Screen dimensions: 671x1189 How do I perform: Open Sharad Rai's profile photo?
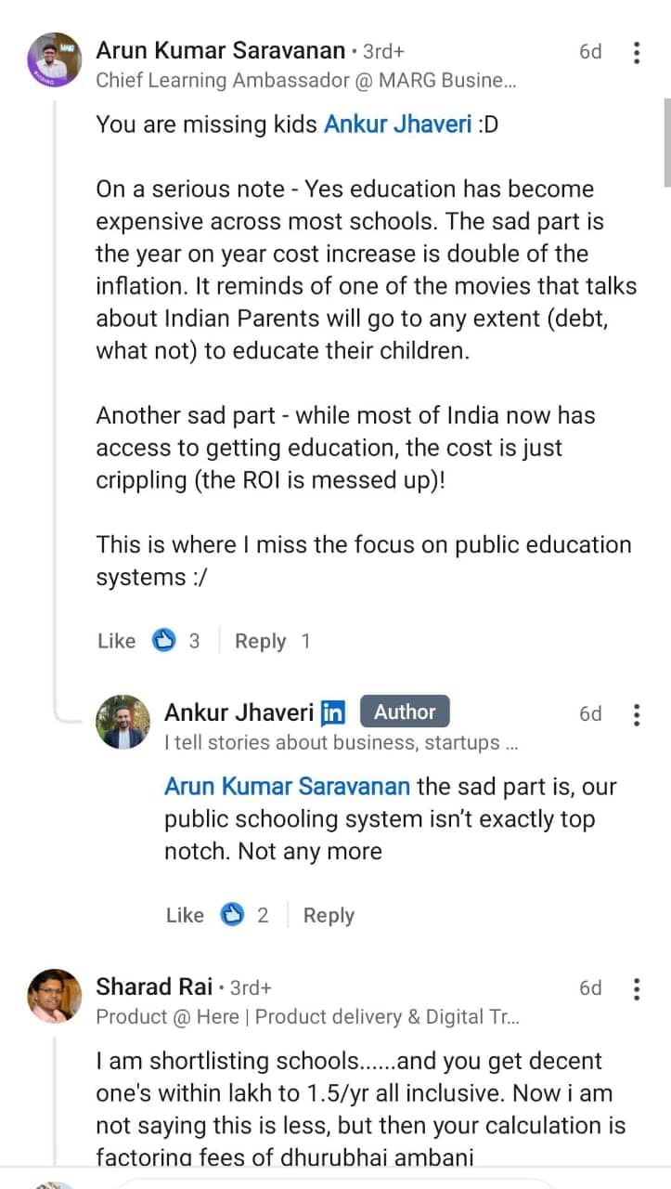[x=55, y=996]
